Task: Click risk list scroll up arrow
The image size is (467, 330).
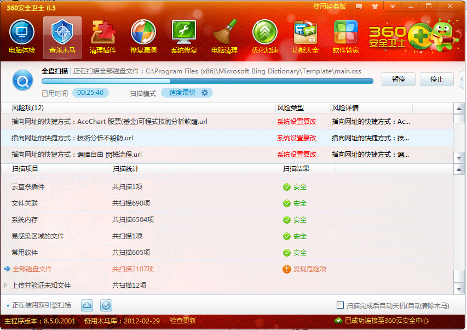Action: pyautogui.click(x=459, y=108)
